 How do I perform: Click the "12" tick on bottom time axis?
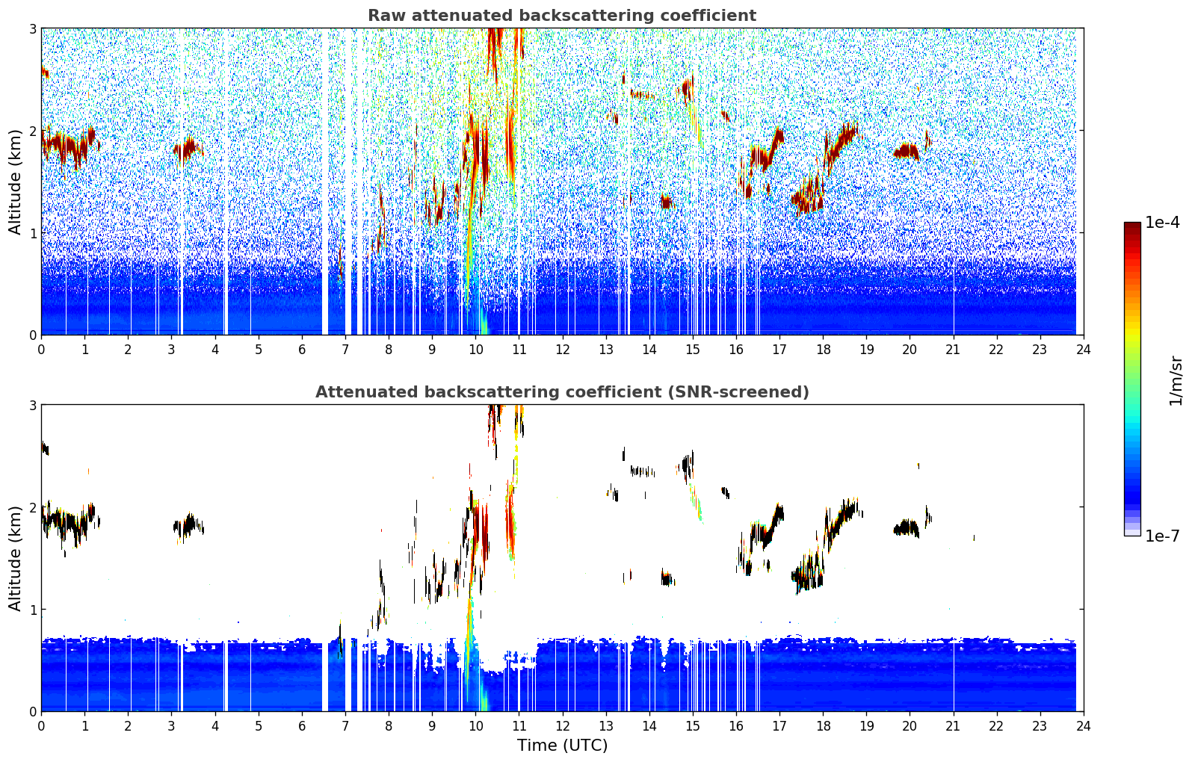coord(562,725)
